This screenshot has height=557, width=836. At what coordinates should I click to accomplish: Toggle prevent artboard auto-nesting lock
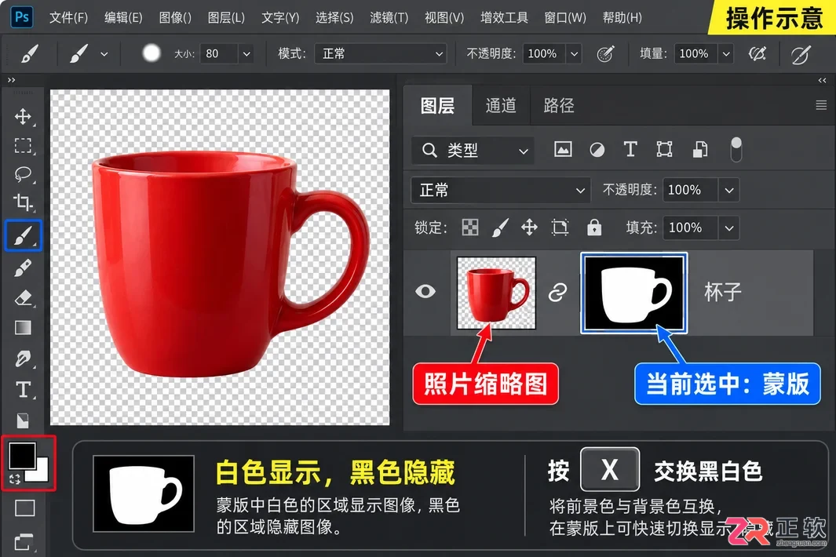(x=560, y=228)
